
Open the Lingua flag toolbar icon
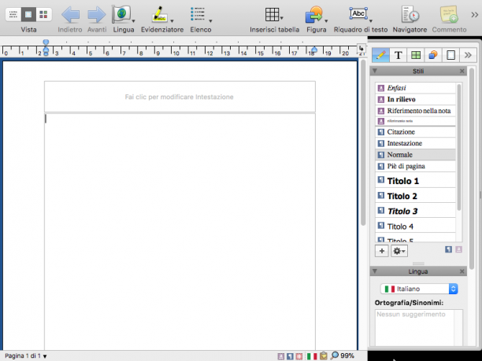(x=122, y=14)
